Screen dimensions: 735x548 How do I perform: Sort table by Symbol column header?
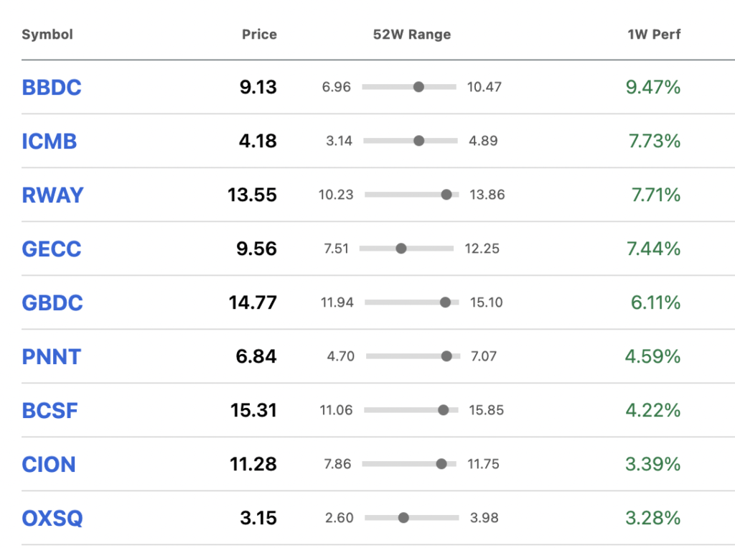(47, 34)
